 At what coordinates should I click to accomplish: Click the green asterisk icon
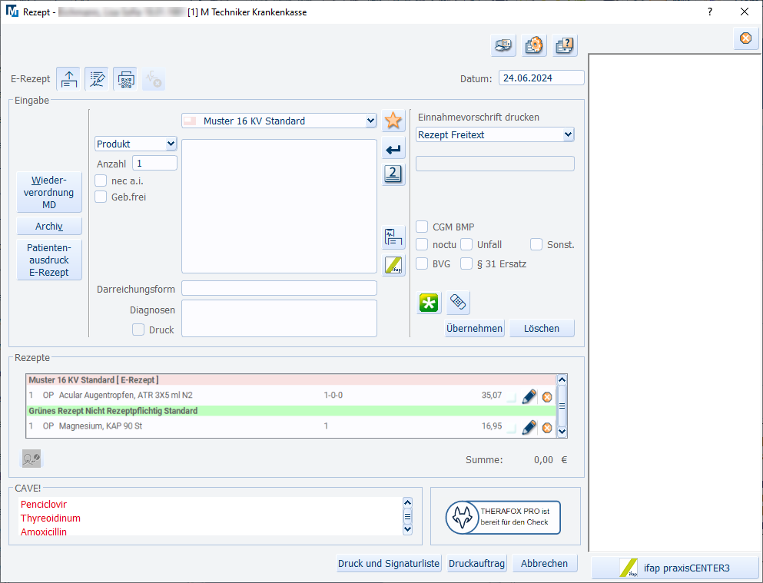[429, 303]
